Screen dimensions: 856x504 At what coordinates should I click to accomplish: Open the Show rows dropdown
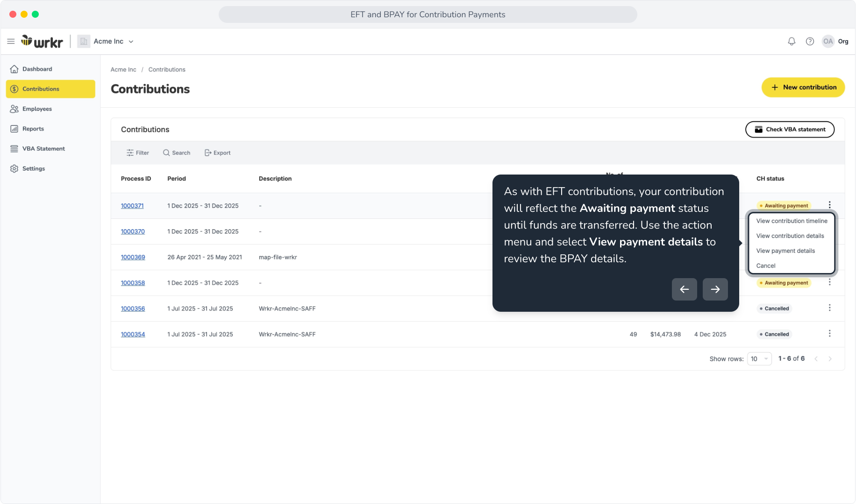pyautogui.click(x=759, y=359)
